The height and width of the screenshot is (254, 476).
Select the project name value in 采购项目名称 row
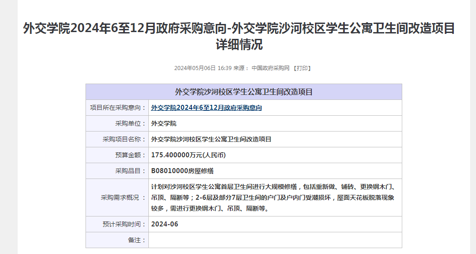211,139
